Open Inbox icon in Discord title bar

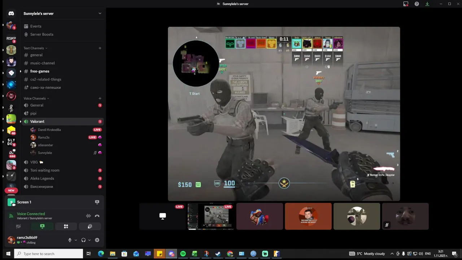(x=406, y=4)
